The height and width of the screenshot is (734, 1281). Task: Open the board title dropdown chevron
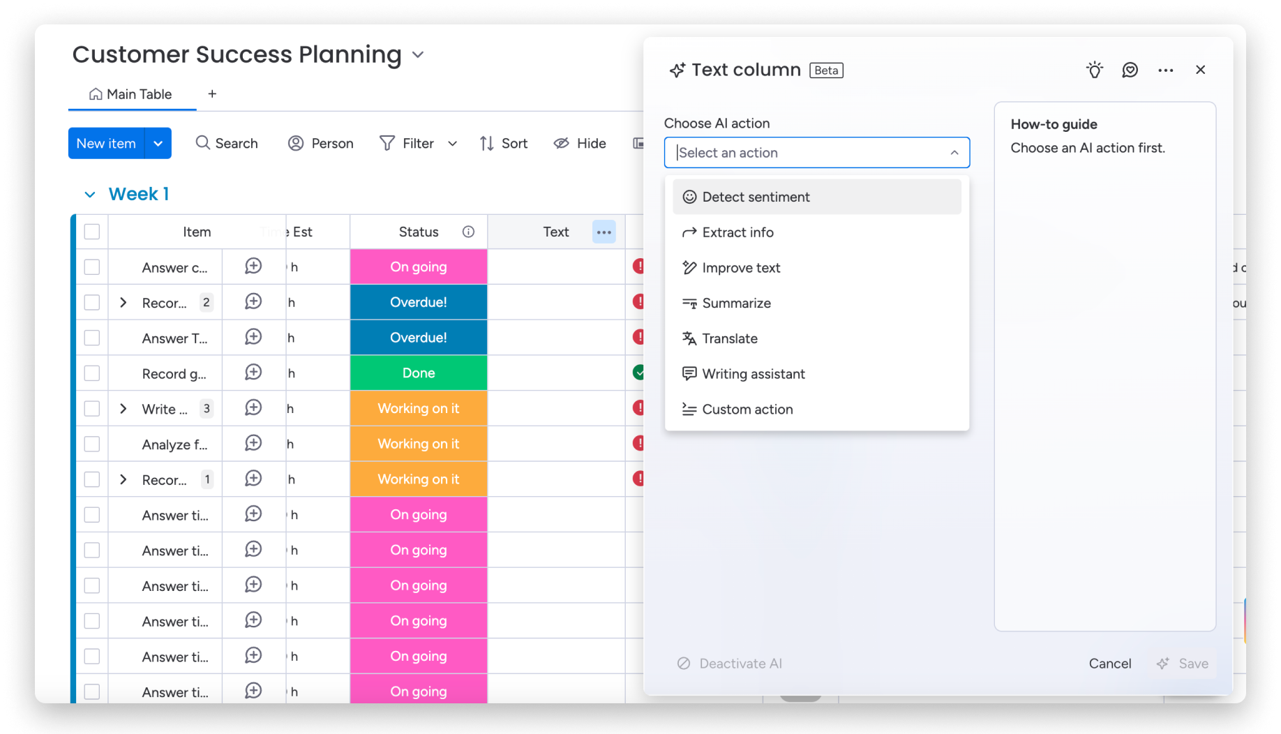[x=418, y=54]
